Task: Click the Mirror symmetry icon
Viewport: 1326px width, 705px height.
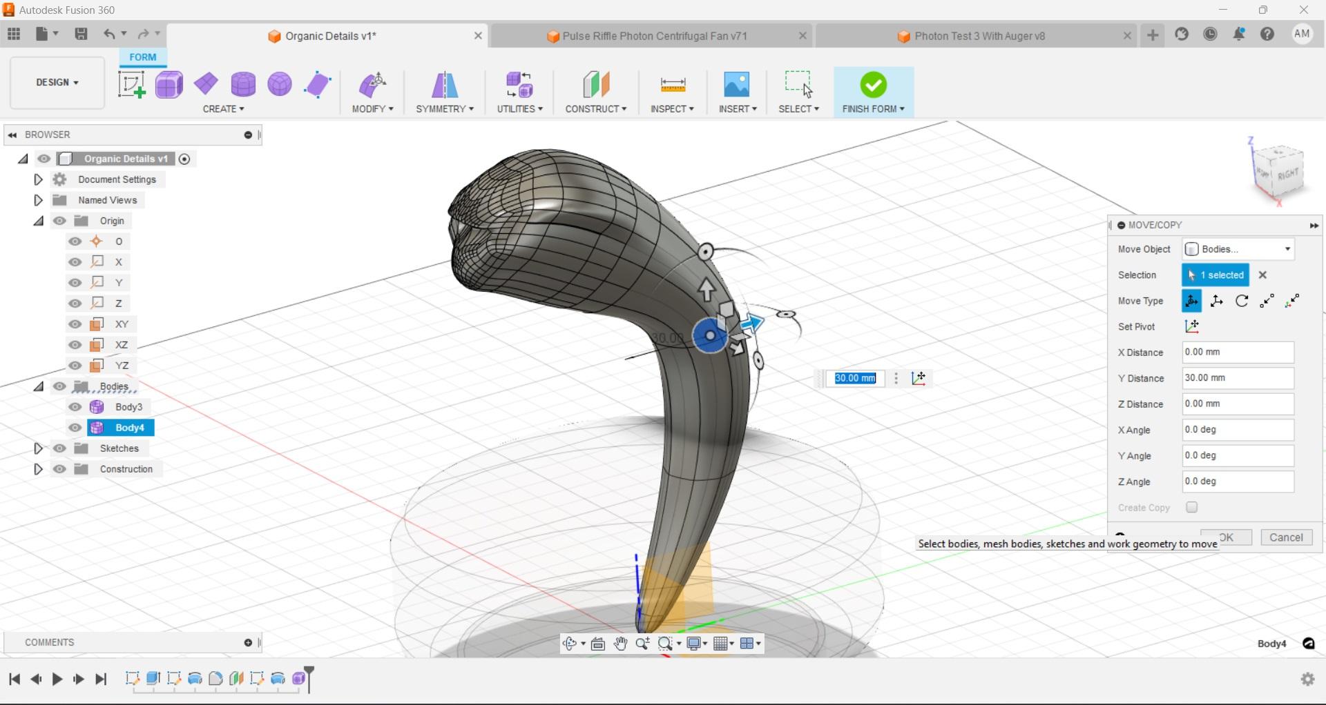Action: (x=445, y=85)
